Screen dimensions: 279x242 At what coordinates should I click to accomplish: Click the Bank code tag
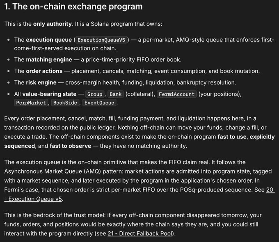[x=115, y=94]
